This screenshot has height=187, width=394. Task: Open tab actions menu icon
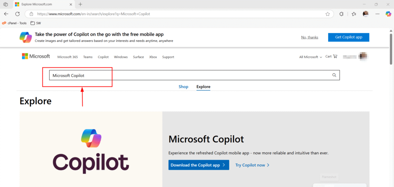5,4
